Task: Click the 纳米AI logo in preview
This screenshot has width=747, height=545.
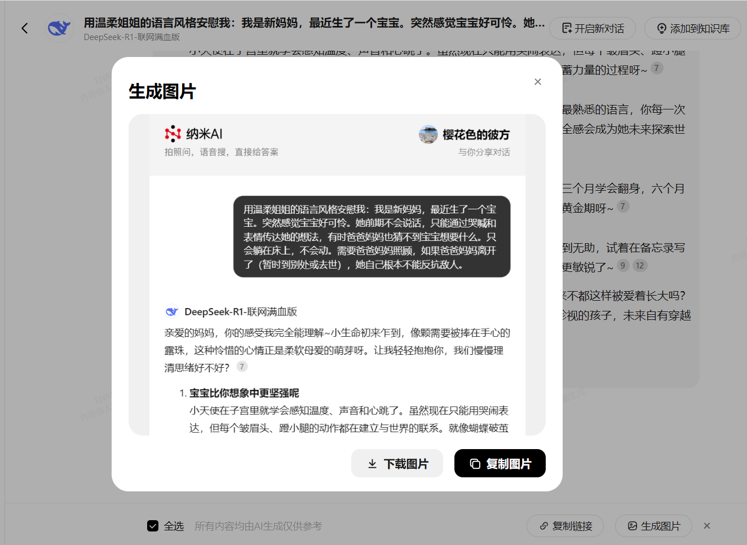Action: [173, 134]
